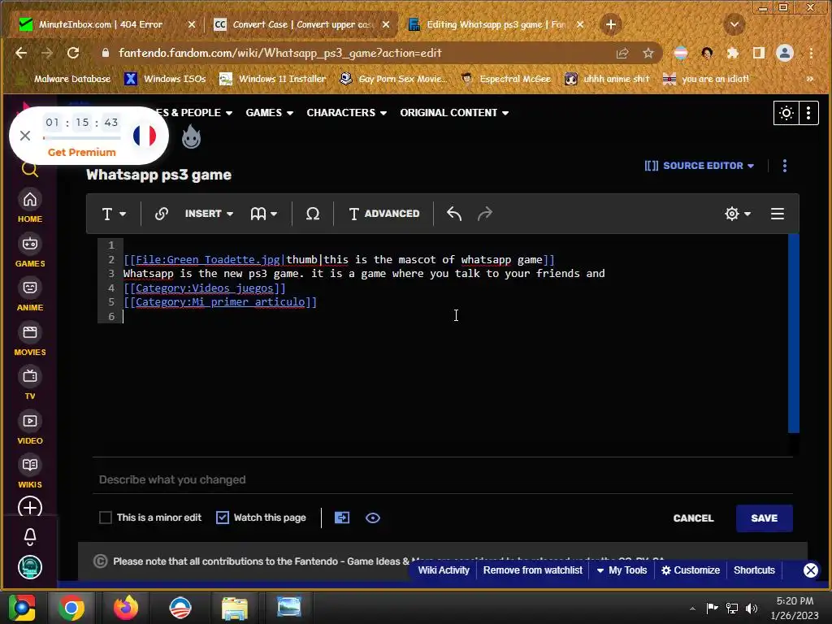Open the user avatar in sidebar
This screenshot has width=832, height=624.
30,567
